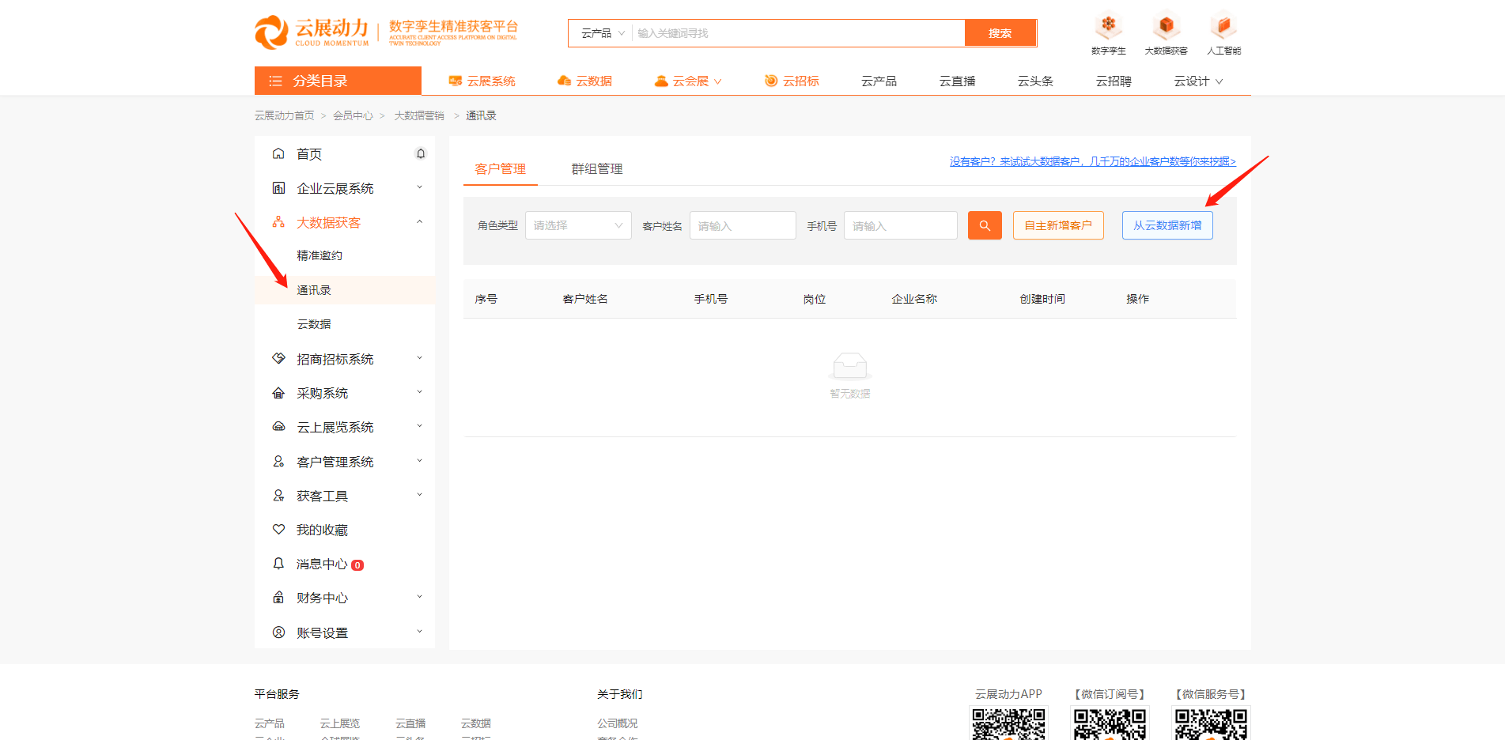Click the 大数据获客 sidebar icon
The image size is (1505, 740).
(x=278, y=222)
